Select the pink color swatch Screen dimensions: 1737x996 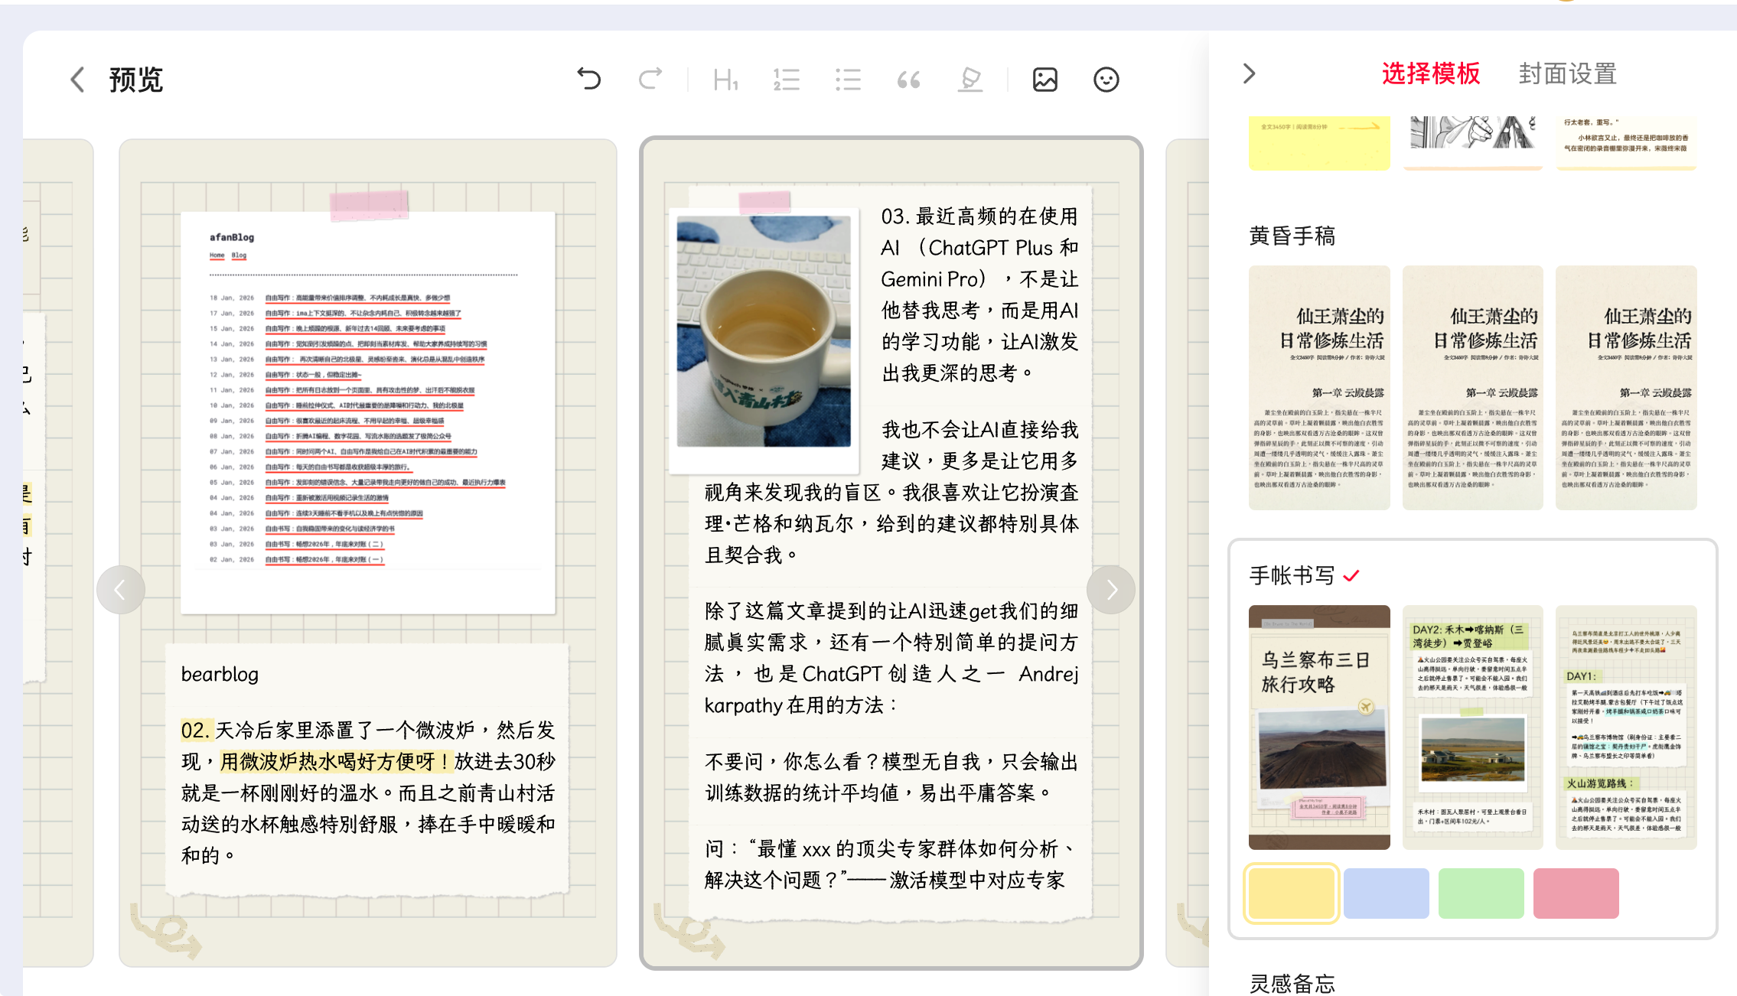(1576, 893)
